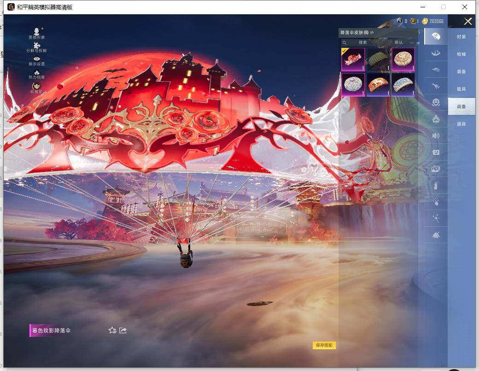
Task: Switch to the 道具 tab
Action: coord(461,124)
